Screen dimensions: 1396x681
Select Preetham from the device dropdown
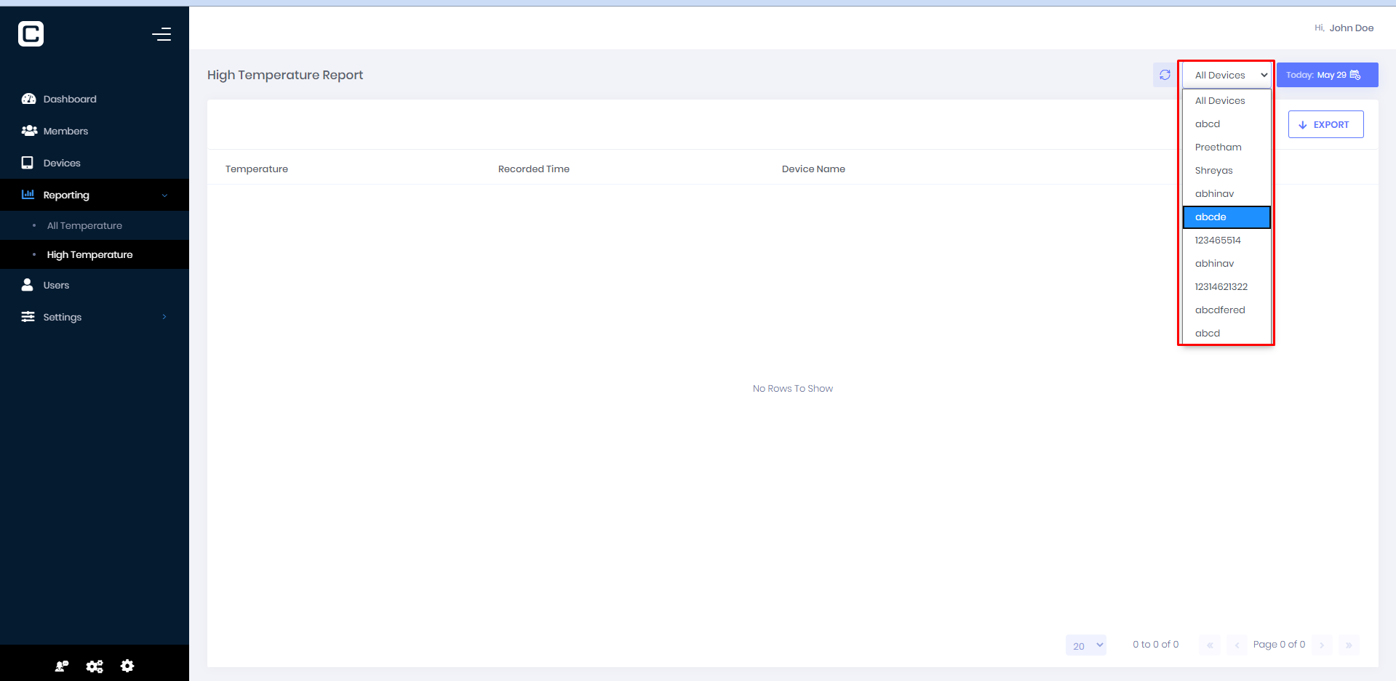[1218, 147]
